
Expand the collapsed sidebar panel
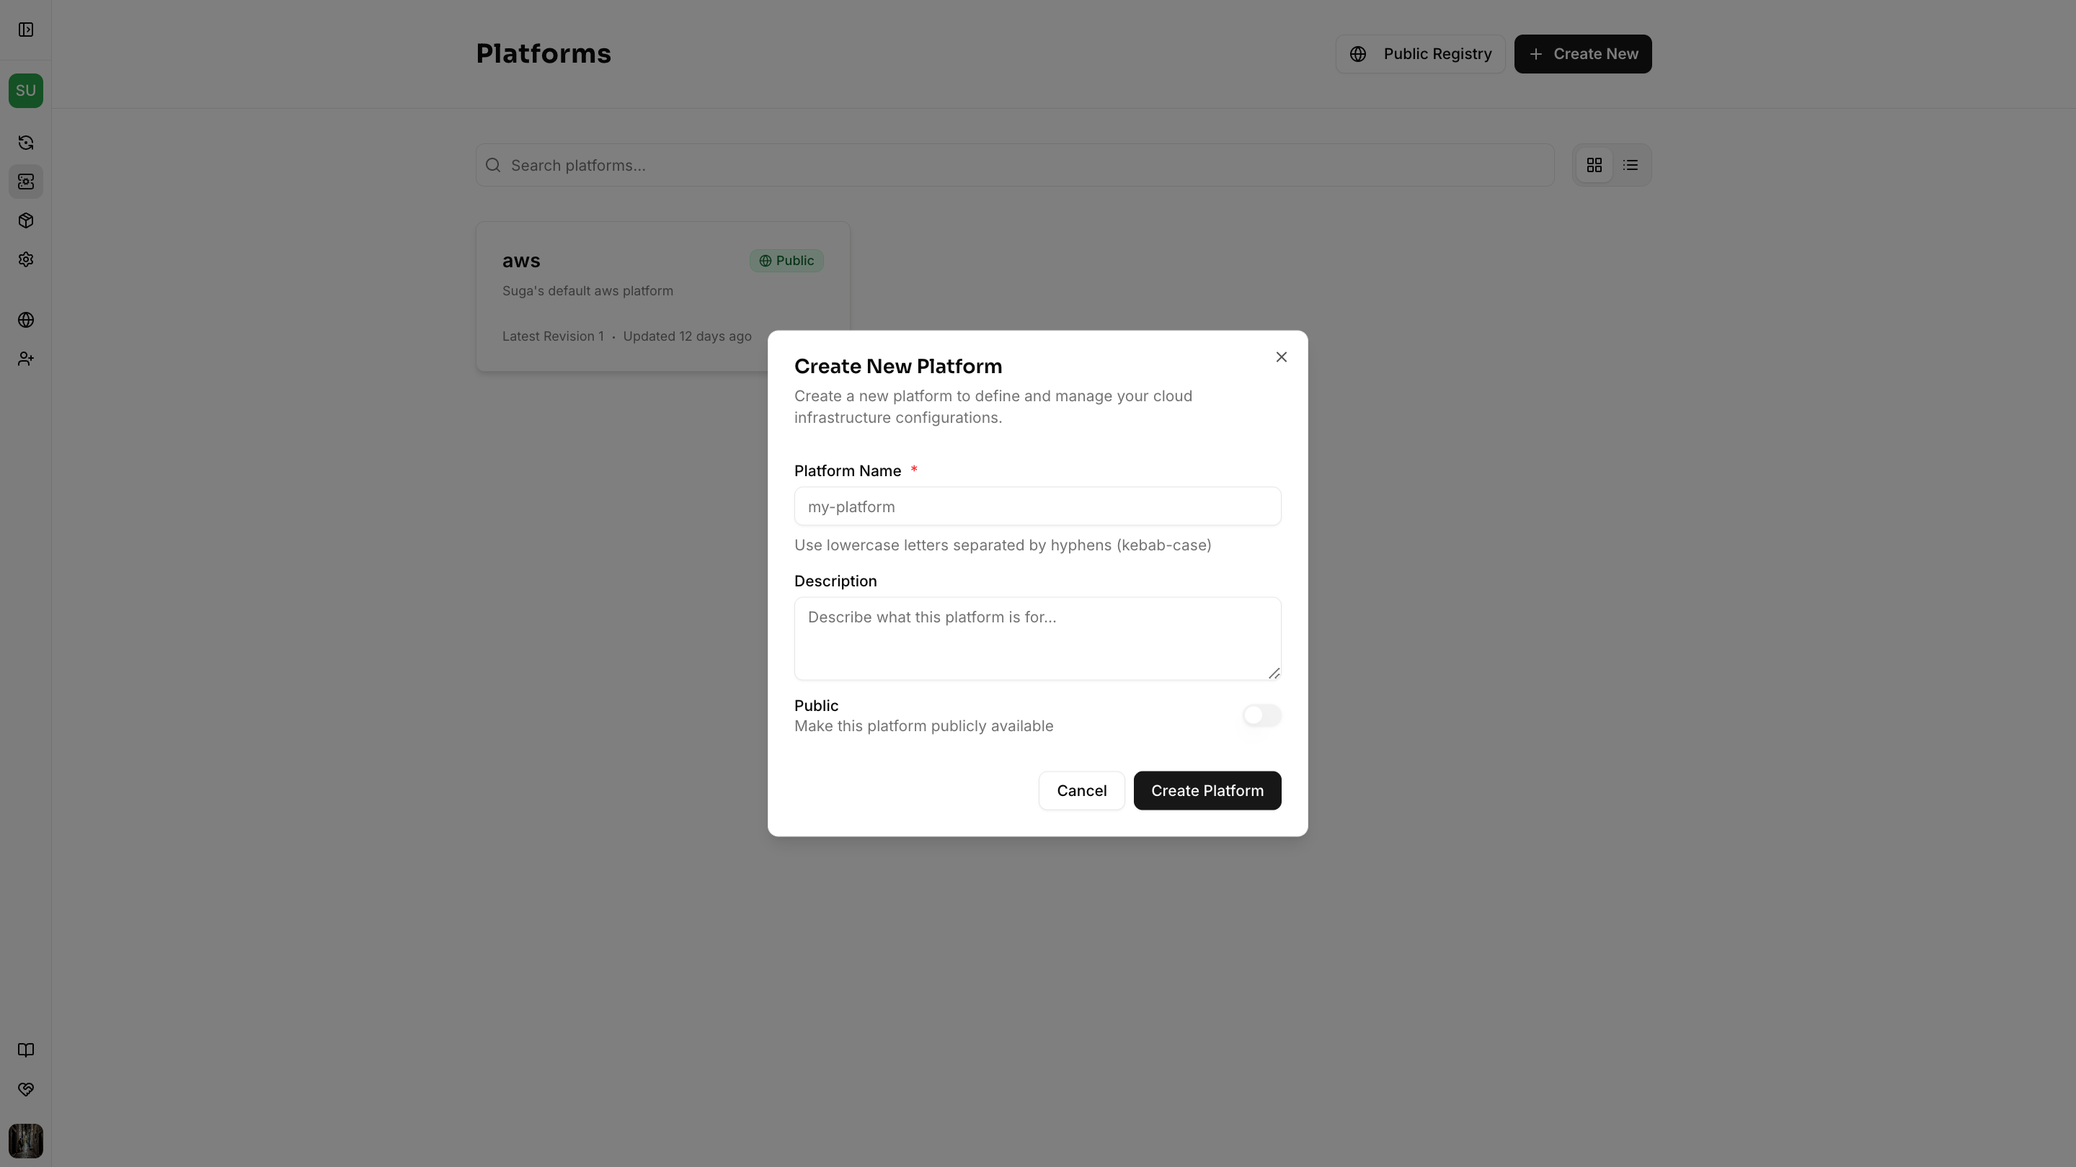click(x=26, y=29)
